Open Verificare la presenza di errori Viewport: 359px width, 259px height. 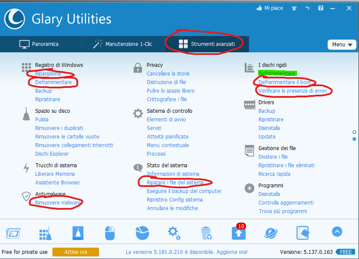click(293, 91)
